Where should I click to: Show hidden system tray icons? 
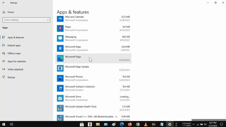tap(194, 124)
